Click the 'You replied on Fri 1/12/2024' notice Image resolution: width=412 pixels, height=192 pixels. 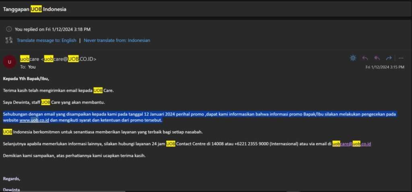click(x=52, y=29)
